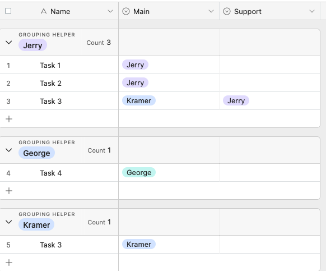This screenshot has width=326, height=271.
Task: Click the single-select icon beside Main
Action: (x=126, y=11)
